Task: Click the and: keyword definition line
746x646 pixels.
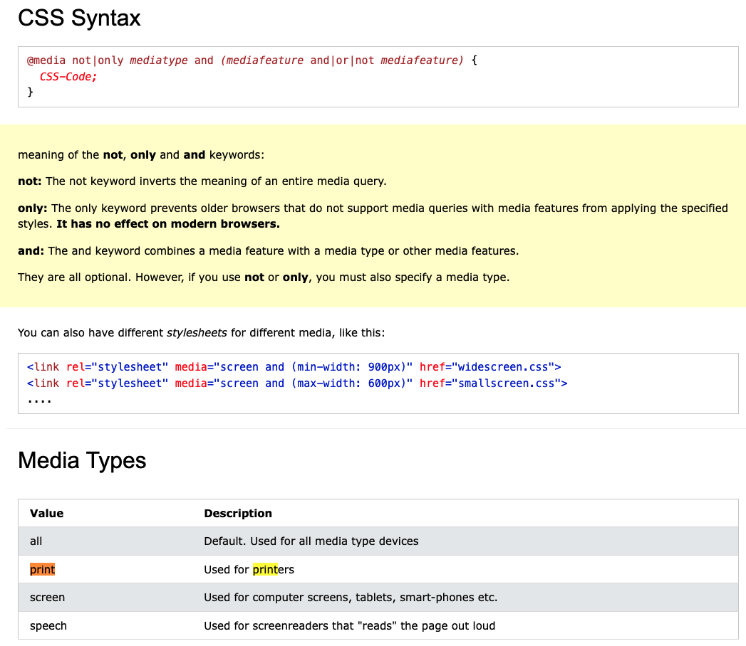Action: pos(269,251)
